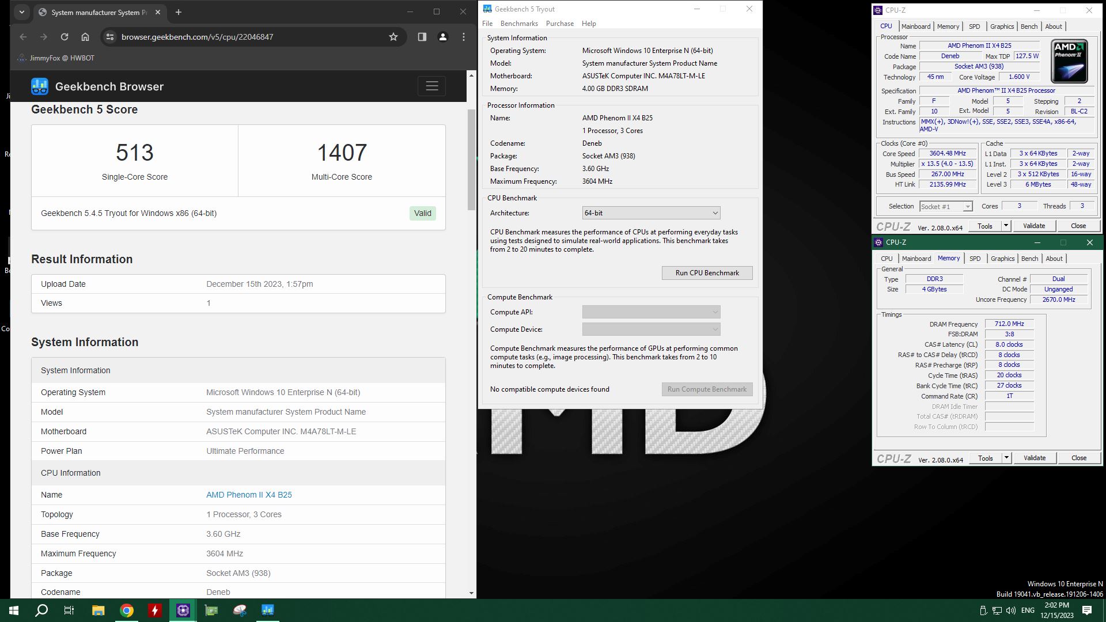Open the volume control in system tray
The image size is (1106, 622).
(1011, 610)
